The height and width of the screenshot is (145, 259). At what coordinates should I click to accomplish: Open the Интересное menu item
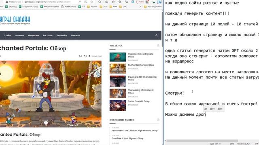point(33,35)
